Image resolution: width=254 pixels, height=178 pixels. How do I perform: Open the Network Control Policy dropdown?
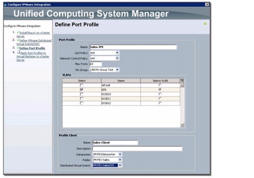(117, 58)
